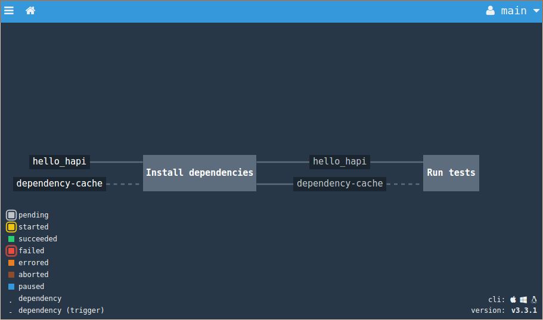
Task: Select the leftmost dependency-cache resource
Action: click(x=60, y=184)
